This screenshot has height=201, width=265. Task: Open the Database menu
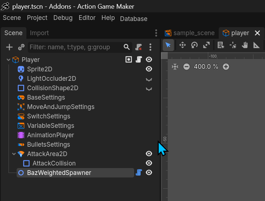tap(134, 18)
